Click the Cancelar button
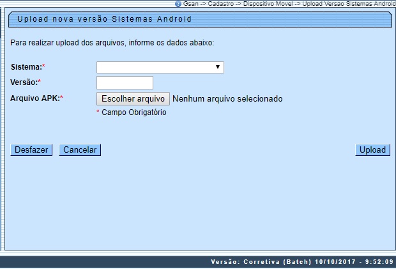The image size is (396, 269). (x=80, y=150)
